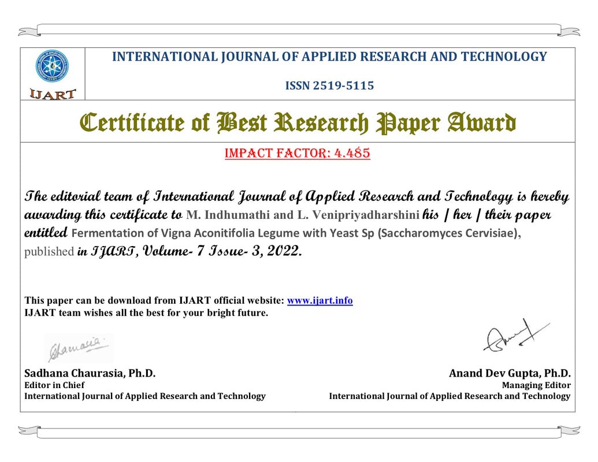Select the paper title Fermentation of Vigna Aconitifolia
The width and height of the screenshot is (598, 462).
(296, 233)
